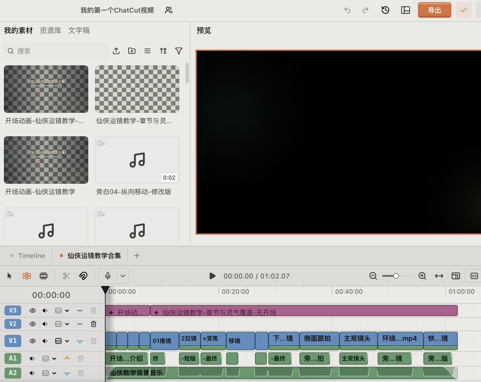Switch to the 资源库 tab
The height and width of the screenshot is (382, 481).
pyautogui.click(x=51, y=30)
